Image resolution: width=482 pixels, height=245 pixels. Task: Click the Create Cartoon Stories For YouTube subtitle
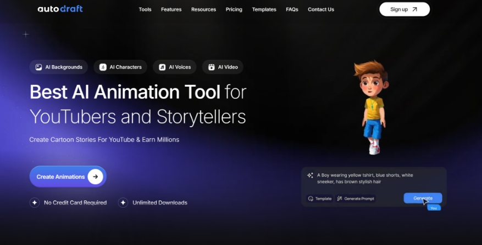coord(104,140)
